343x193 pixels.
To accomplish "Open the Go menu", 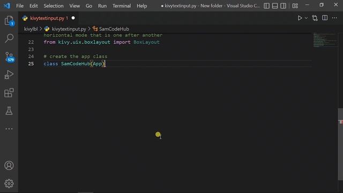I will pos(88,6).
